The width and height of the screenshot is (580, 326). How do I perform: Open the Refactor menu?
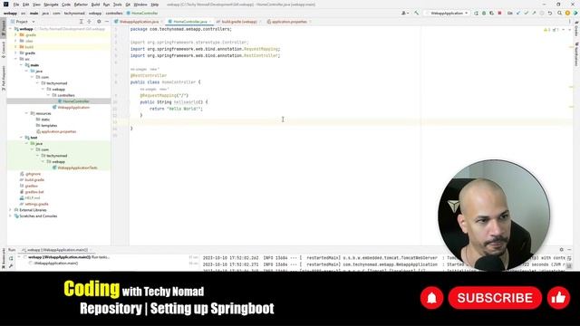pos(81,5)
